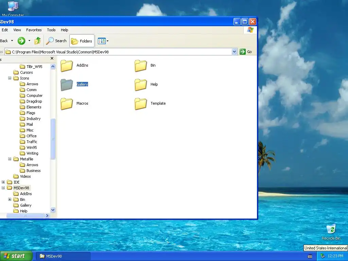Select Win95 folder in tree
Viewport: 348px width, 261px height.
(x=29, y=147)
